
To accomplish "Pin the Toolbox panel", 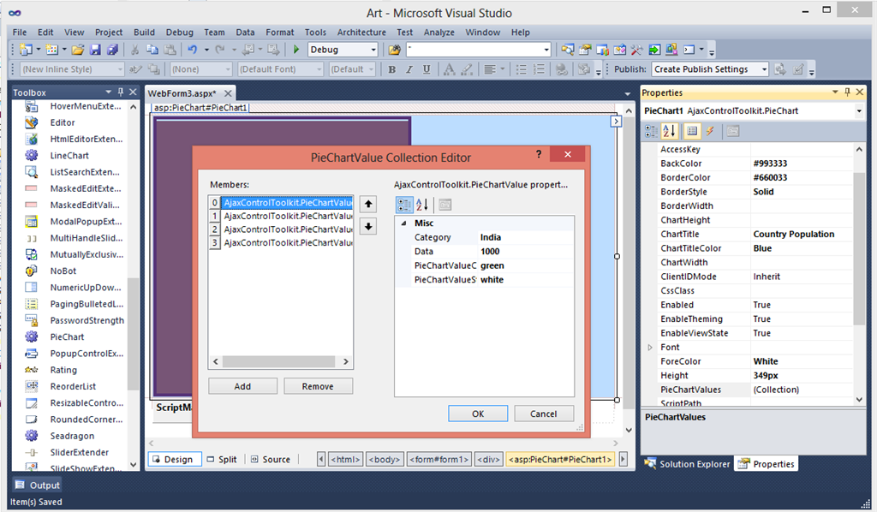I will click(x=121, y=92).
